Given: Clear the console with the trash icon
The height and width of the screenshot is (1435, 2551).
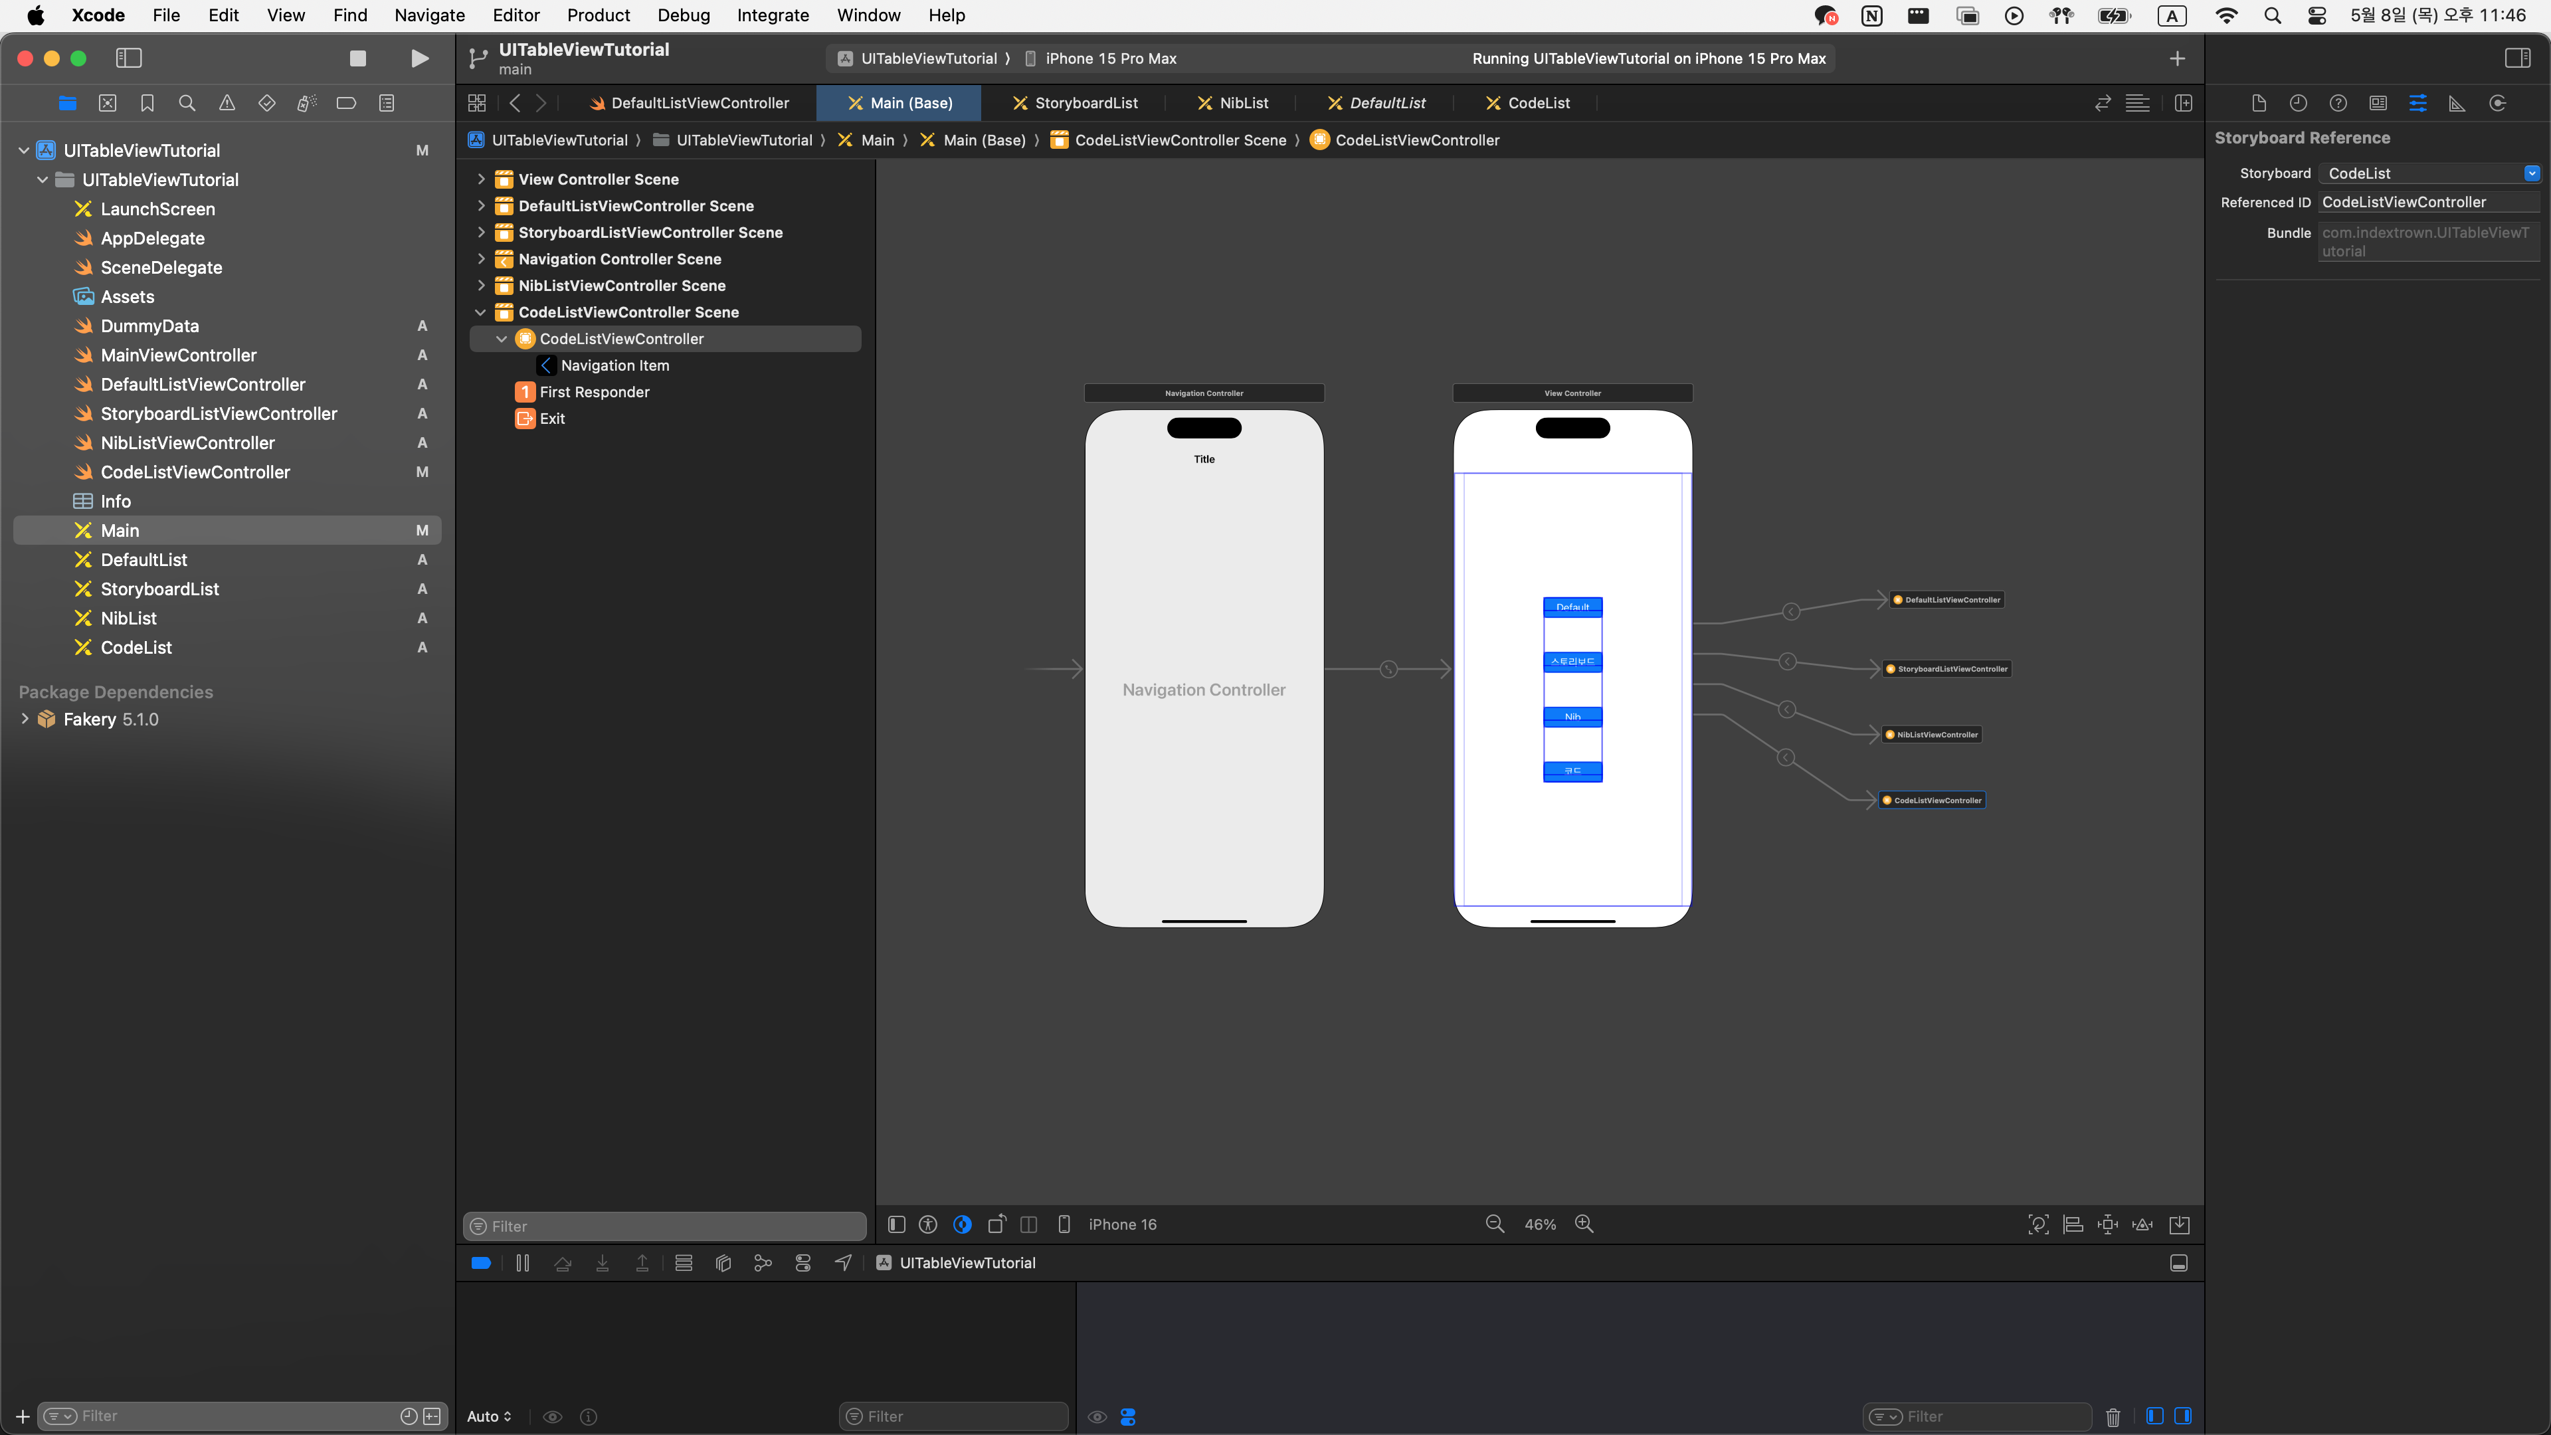Looking at the screenshot, I should tap(2113, 1416).
